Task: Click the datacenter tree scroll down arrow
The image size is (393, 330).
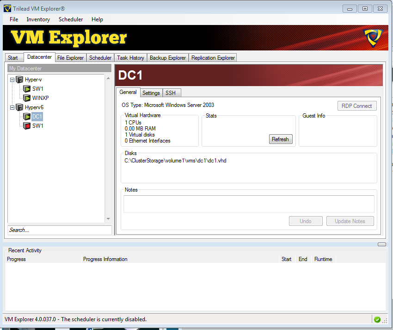Action: 108,219
